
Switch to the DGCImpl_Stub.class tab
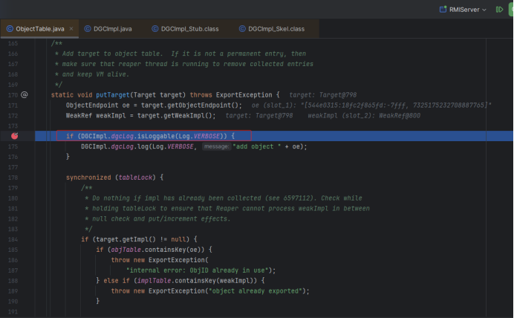click(x=191, y=29)
